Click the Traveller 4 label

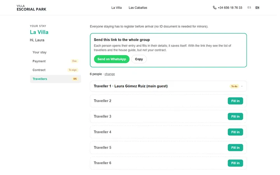(103, 132)
